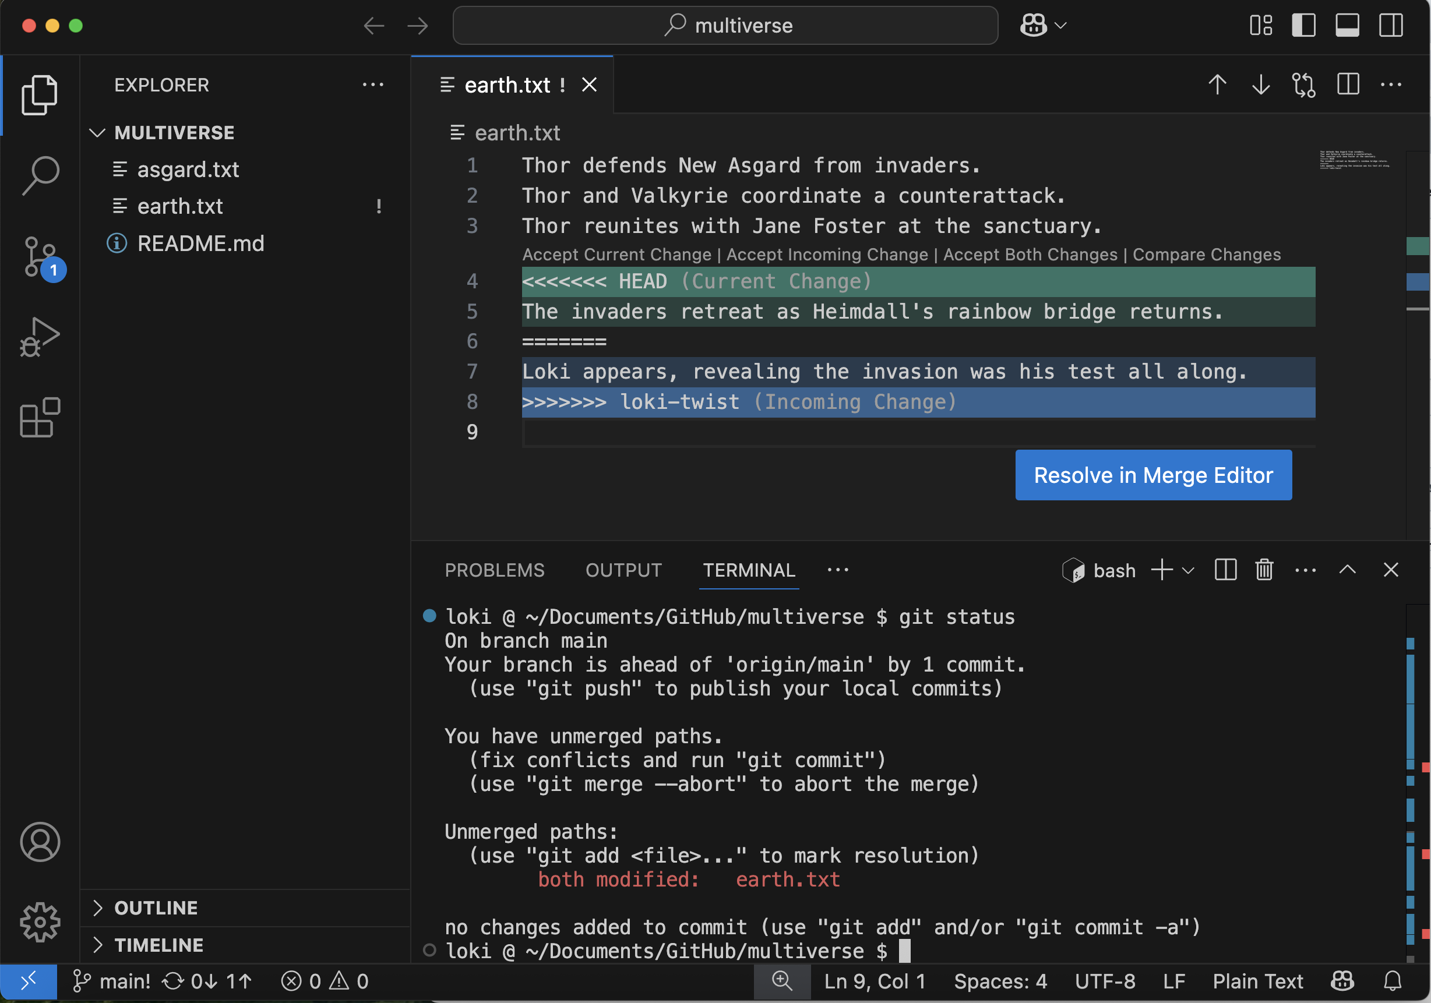Expand the OUTLINE section

tap(156, 907)
